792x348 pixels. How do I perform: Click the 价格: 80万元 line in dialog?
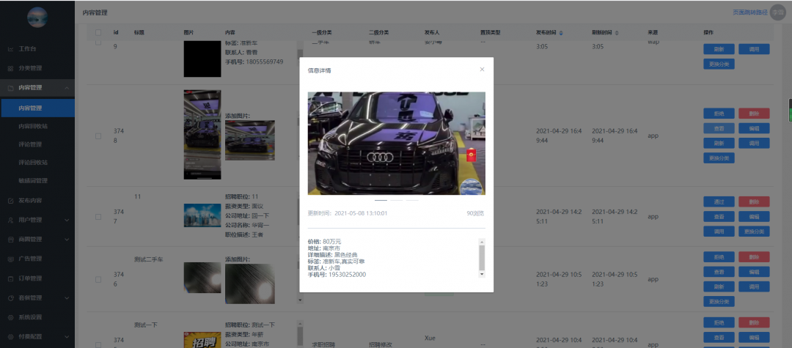click(x=325, y=242)
